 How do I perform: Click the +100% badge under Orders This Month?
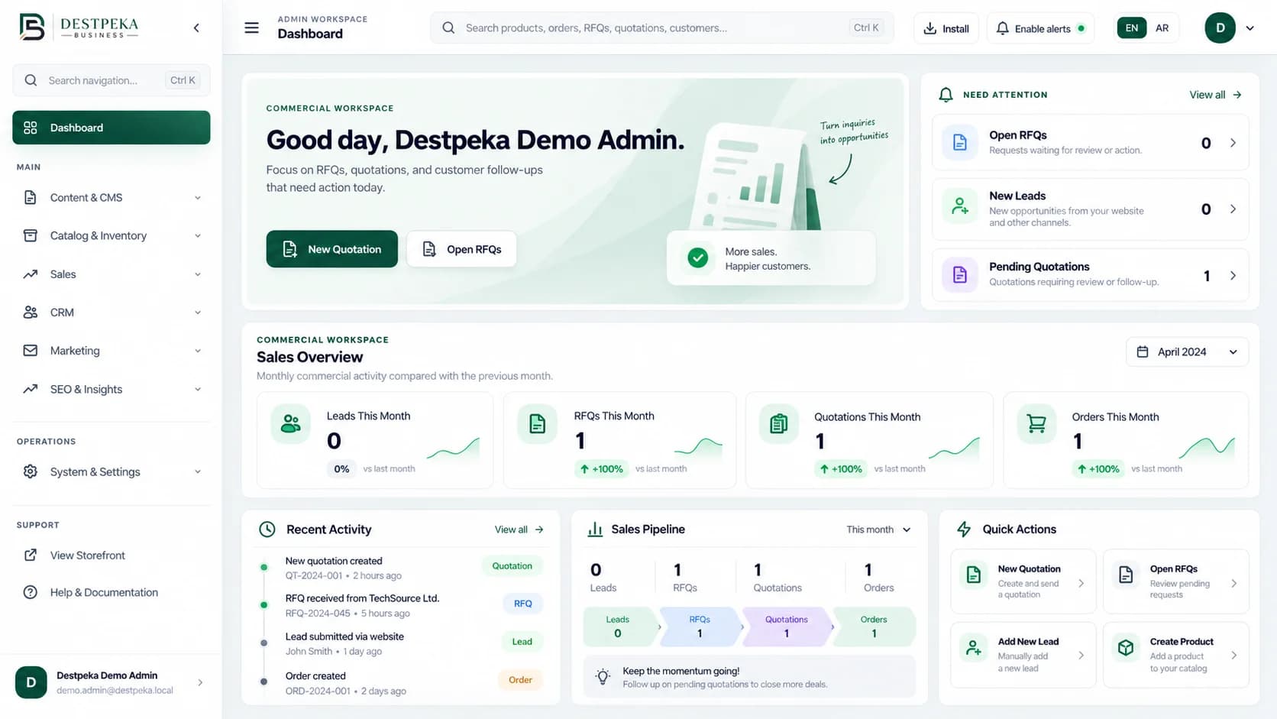click(x=1098, y=469)
